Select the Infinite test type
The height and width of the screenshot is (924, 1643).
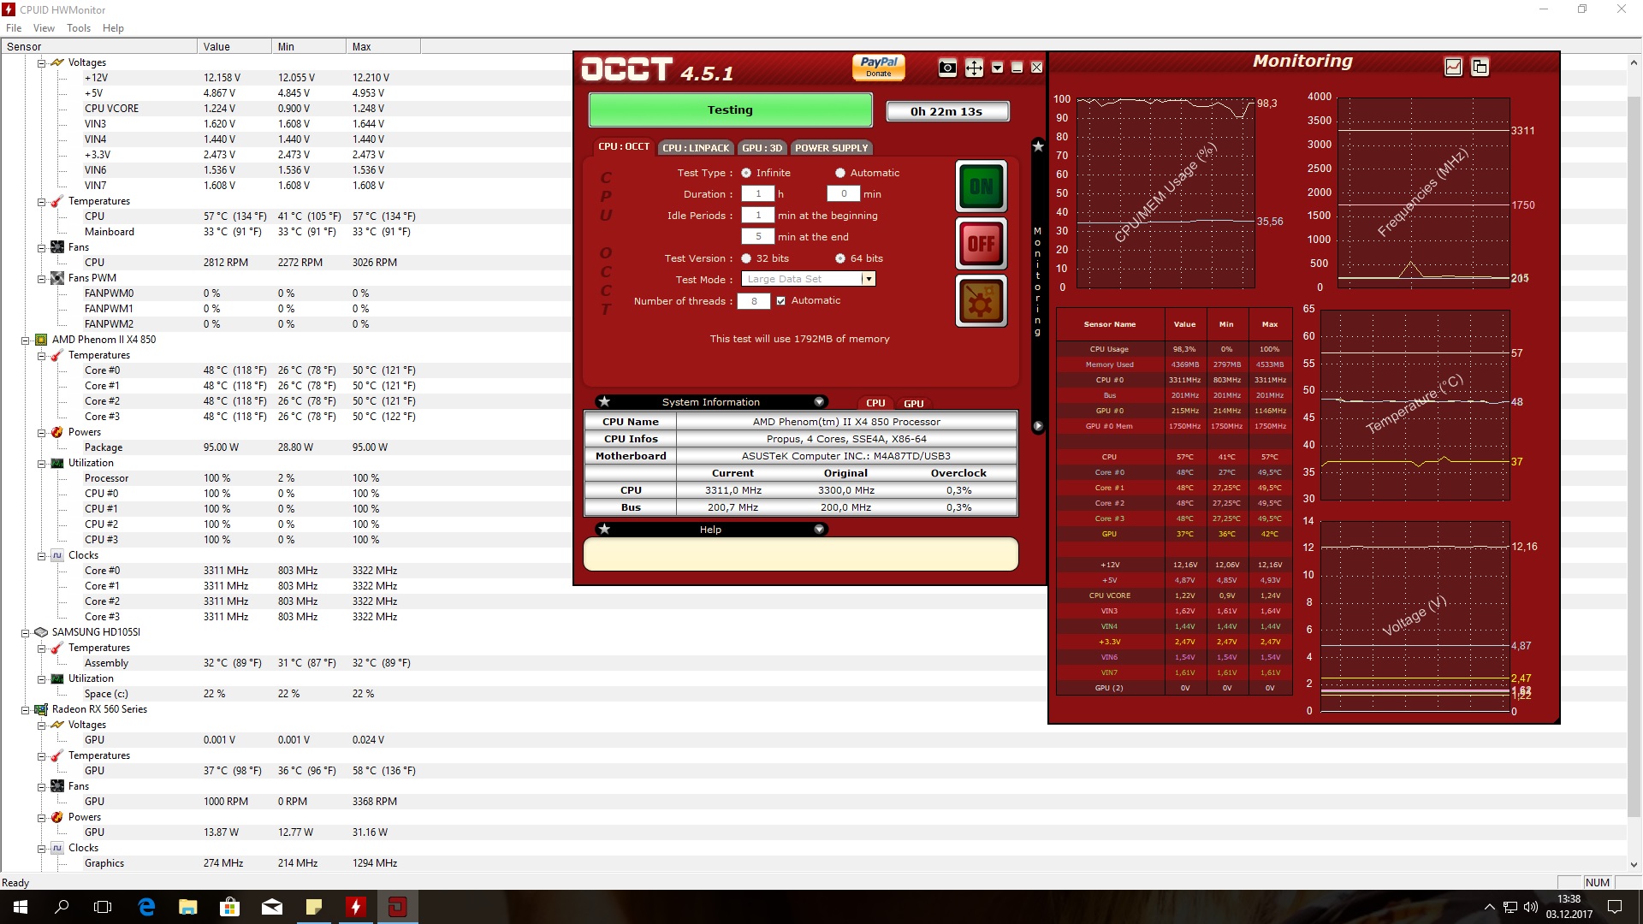point(746,173)
